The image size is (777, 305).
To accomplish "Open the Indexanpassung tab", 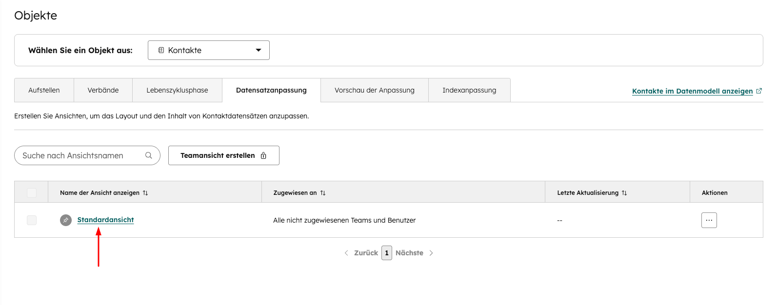I will pyautogui.click(x=469, y=90).
